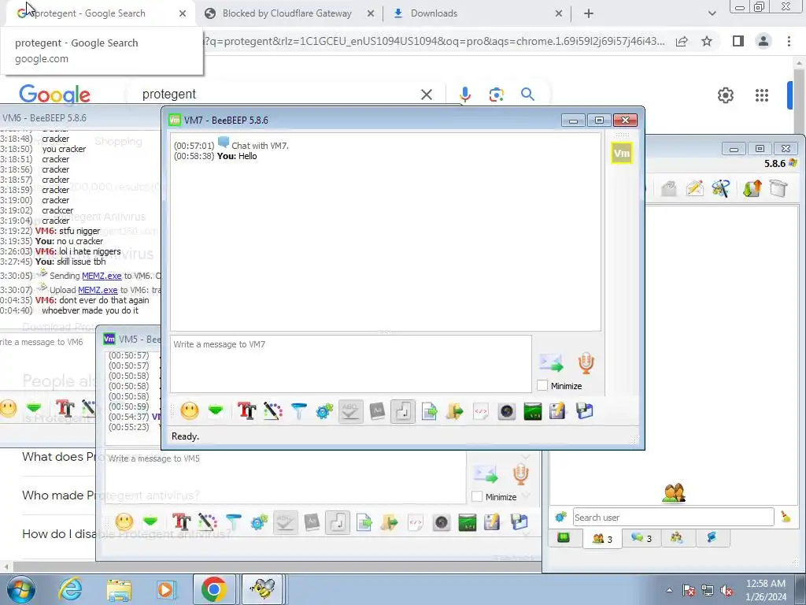Open Google Lens image search
Screen dimensions: 806x605
pos(496,95)
